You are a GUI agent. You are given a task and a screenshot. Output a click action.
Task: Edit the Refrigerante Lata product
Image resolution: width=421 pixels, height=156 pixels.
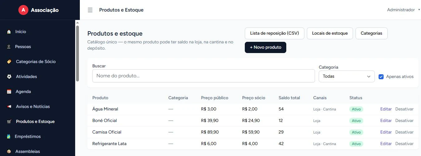tap(386, 144)
